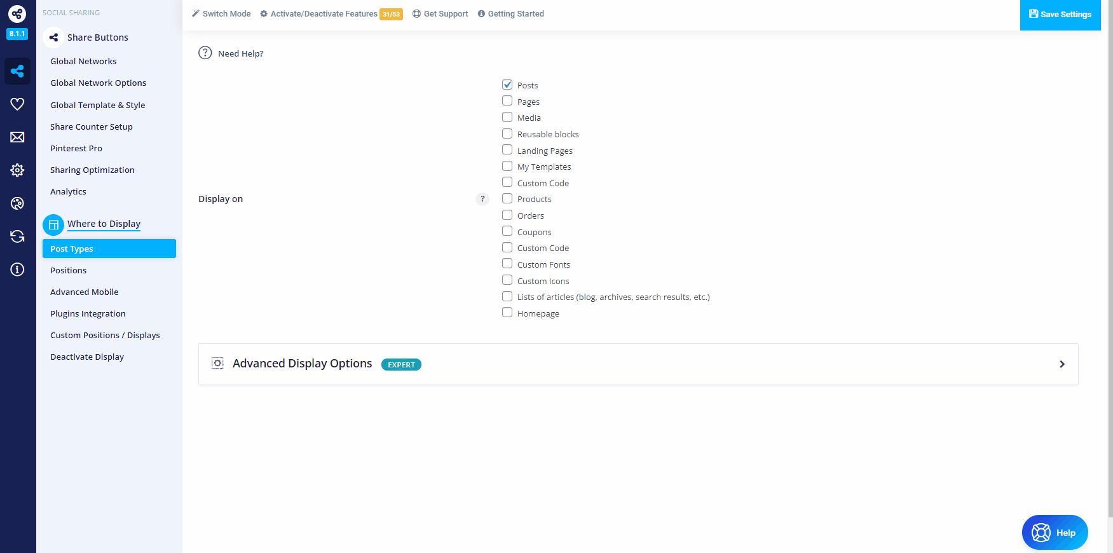Click the refresh arrows icon in sidebar
Image resolution: width=1113 pixels, height=553 pixels.
(x=17, y=236)
